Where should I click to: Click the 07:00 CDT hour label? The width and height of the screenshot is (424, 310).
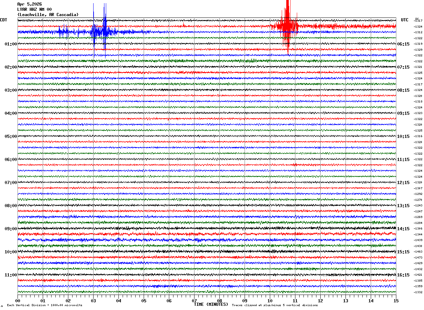[11, 182]
